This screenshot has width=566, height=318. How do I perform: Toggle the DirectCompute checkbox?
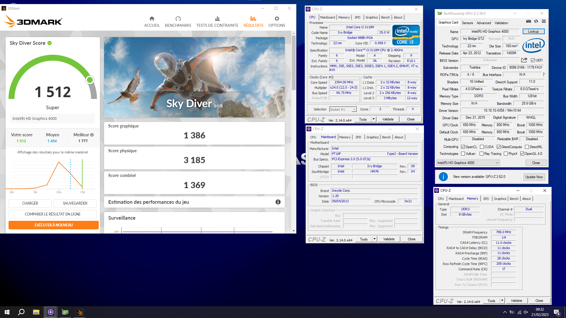(x=498, y=147)
